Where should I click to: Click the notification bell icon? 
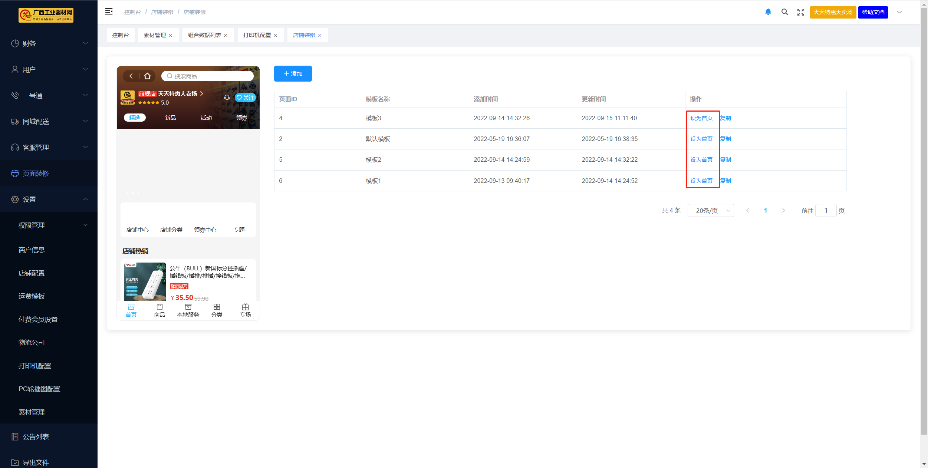(x=768, y=12)
